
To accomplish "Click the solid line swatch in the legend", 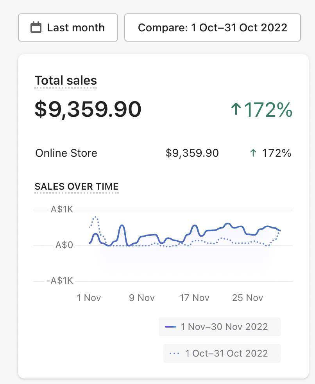I will (171, 327).
